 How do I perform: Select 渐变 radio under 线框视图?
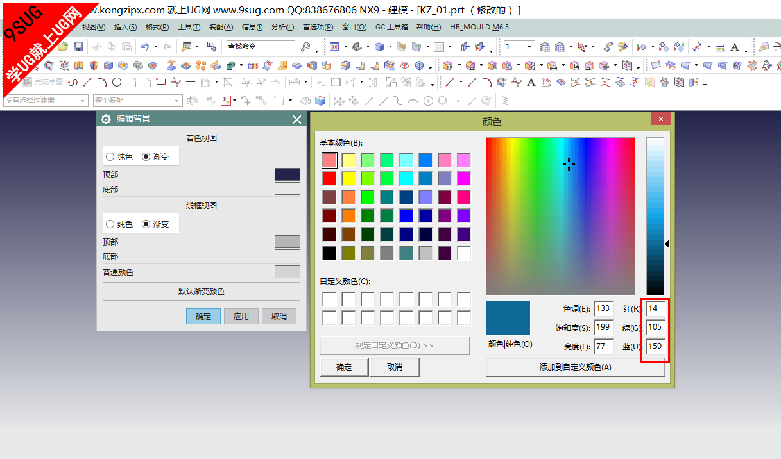coord(146,224)
